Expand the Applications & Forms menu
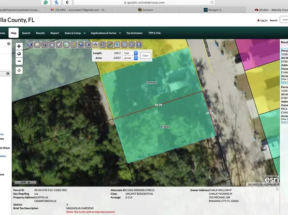Screen dimensions: 288x215 [106, 33]
